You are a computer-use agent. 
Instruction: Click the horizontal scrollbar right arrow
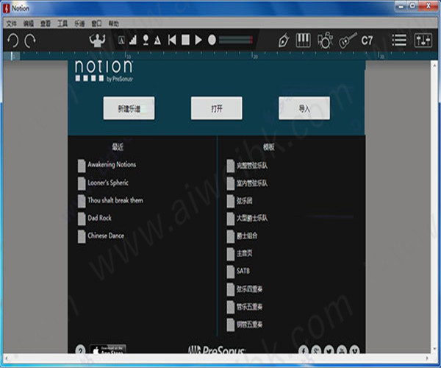click(x=427, y=358)
